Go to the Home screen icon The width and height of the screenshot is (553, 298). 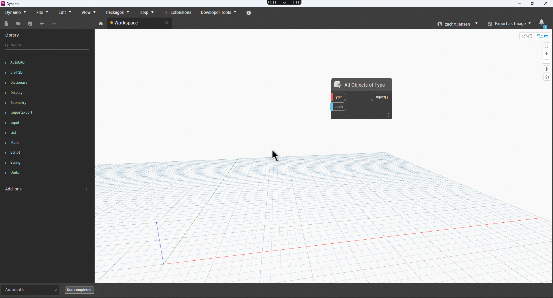101,24
